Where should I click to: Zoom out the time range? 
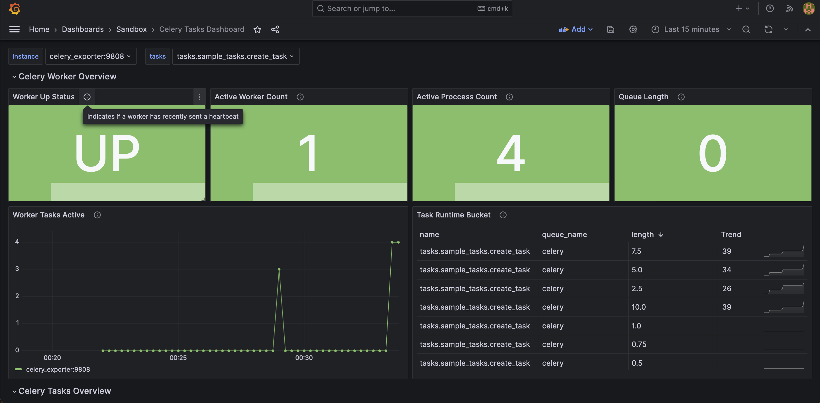746,30
